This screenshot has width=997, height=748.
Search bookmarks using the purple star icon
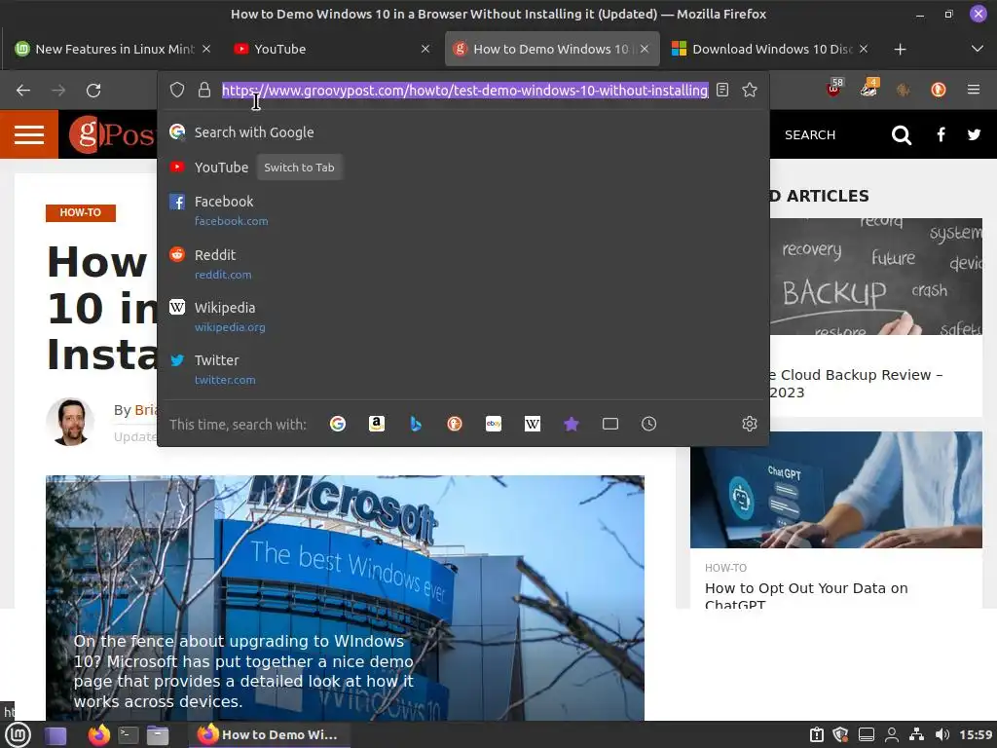coord(571,424)
